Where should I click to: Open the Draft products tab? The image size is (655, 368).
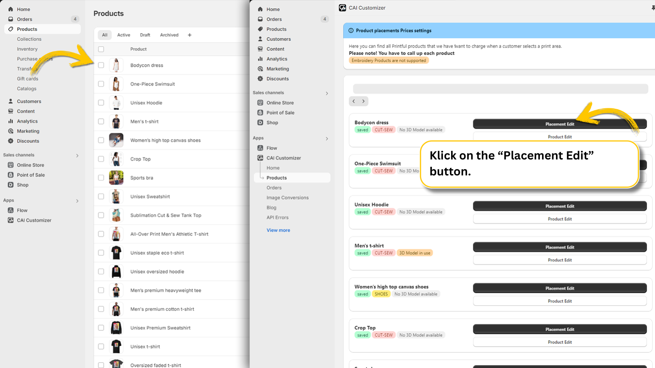(145, 35)
